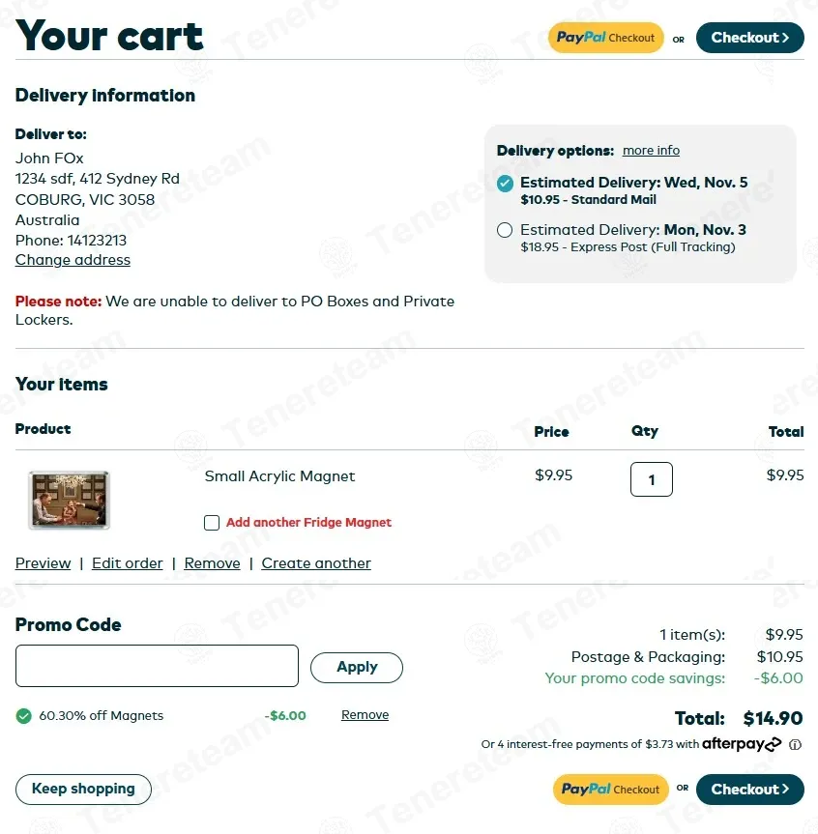Check the Add another Fridge Magnet box
Screen dimensions: 818x834
click(x=212, y=523)
